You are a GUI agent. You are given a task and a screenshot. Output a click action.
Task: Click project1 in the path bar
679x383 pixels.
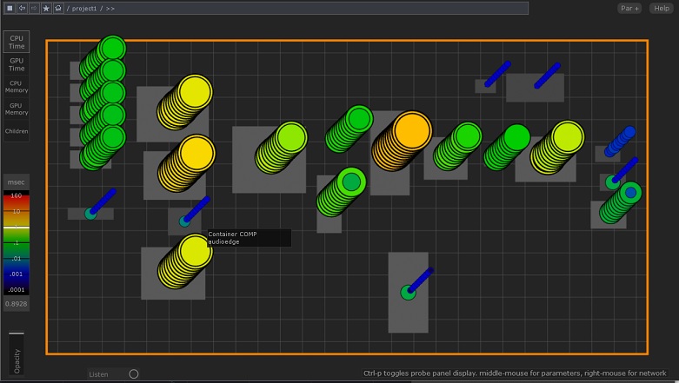pyautogui.click(x=86, y=8)
